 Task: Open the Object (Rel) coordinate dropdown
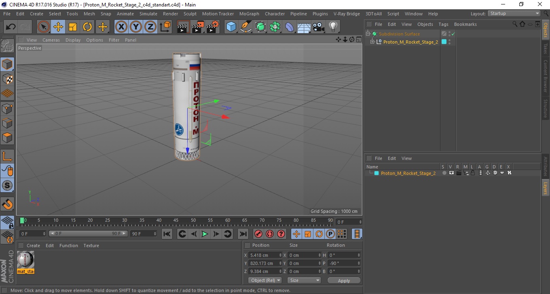pyautogui.click(x=266, y=280)
